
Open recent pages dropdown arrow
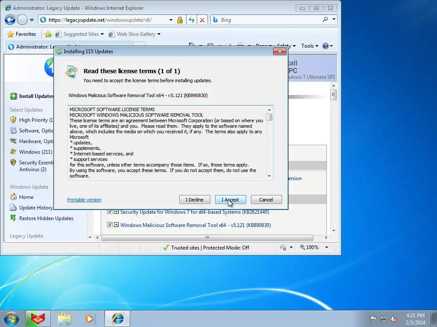pos(32,20)
